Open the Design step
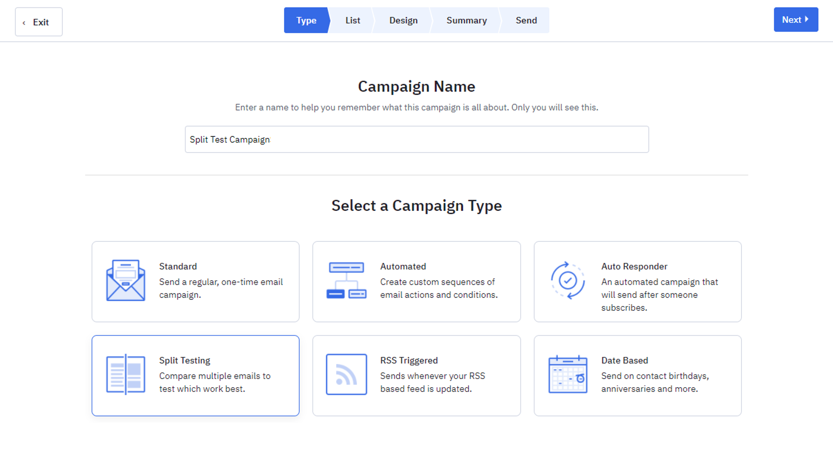The width and height of the screenshot is (833, 474). point(403,20)
